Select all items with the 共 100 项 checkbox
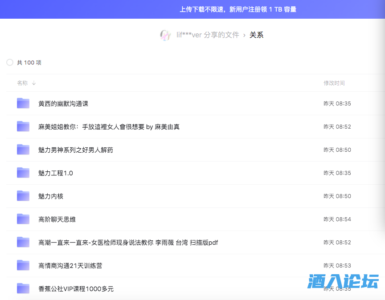 coord(9,62)
